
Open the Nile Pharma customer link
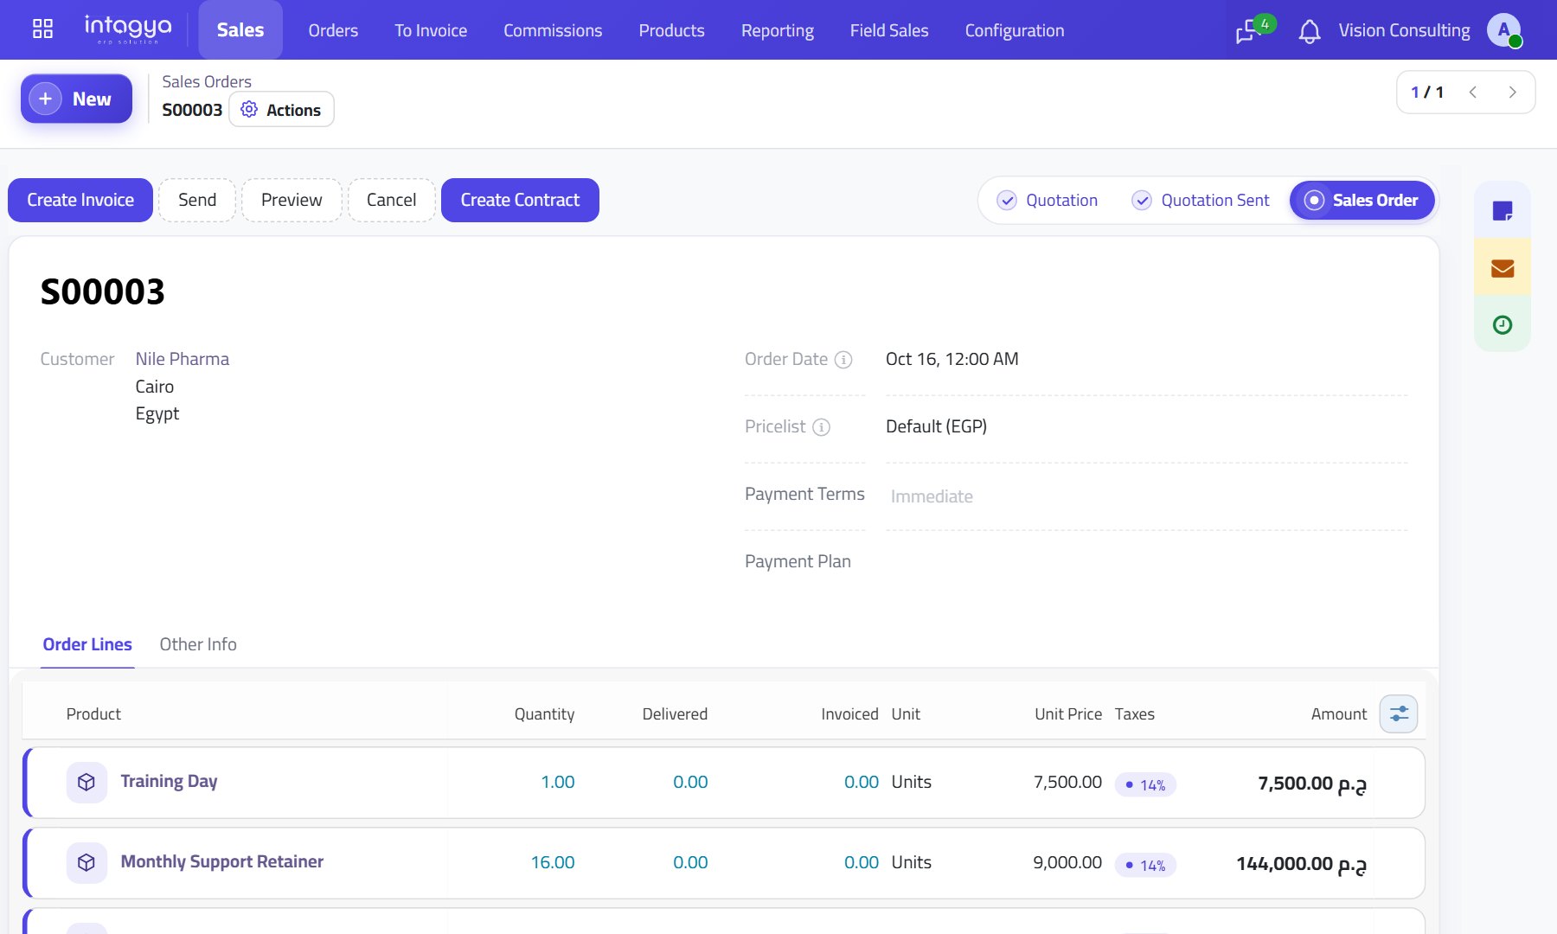click(183, 359)
